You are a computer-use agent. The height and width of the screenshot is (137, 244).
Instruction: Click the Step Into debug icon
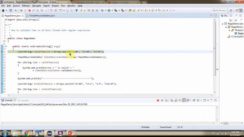point(38,10)
